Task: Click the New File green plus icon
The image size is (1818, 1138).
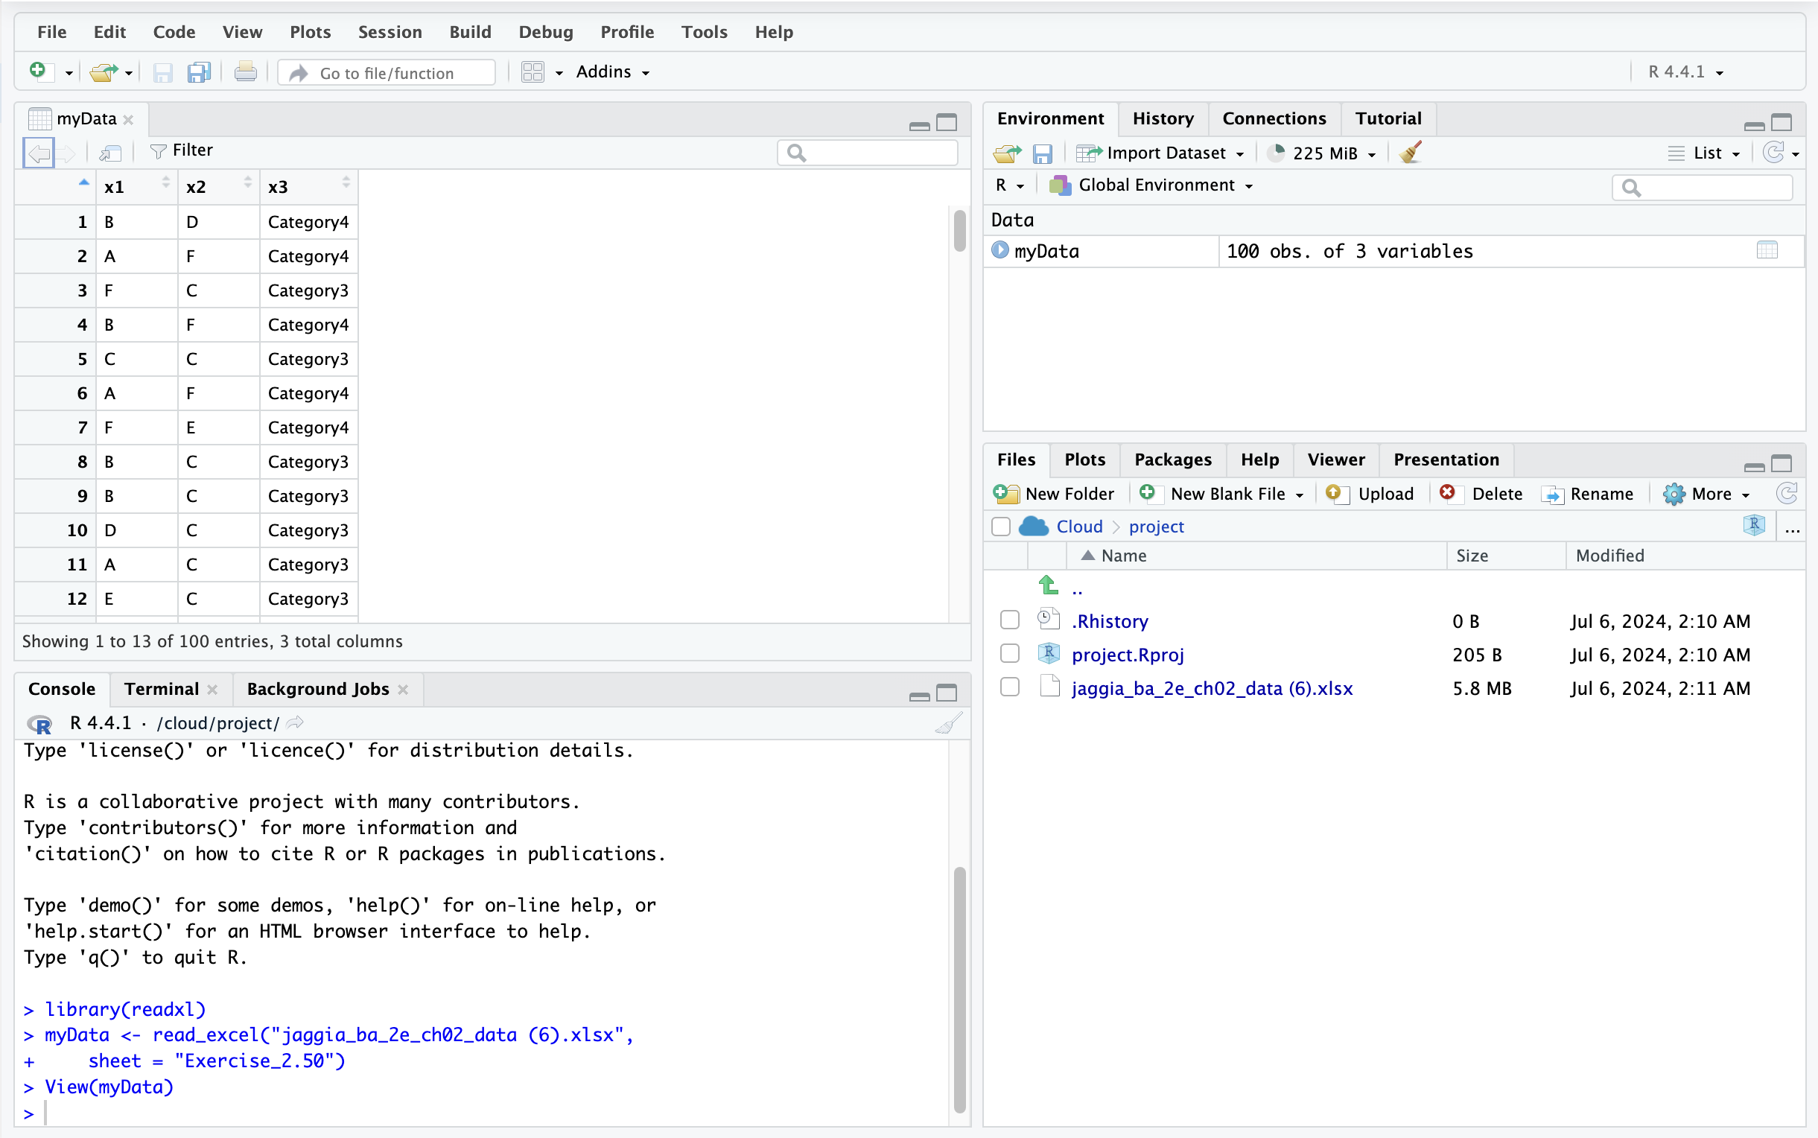Action: [x=38, y=71]
